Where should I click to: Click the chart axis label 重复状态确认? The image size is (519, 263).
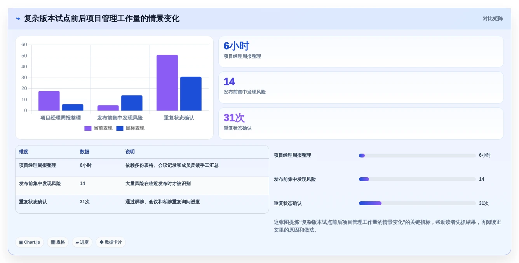coord(179,118)
